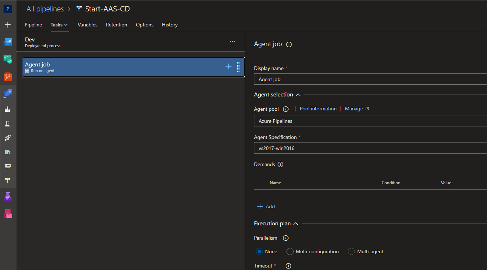Open Repos icon in sidebar
487x270 pixels.
coord(8,76)
